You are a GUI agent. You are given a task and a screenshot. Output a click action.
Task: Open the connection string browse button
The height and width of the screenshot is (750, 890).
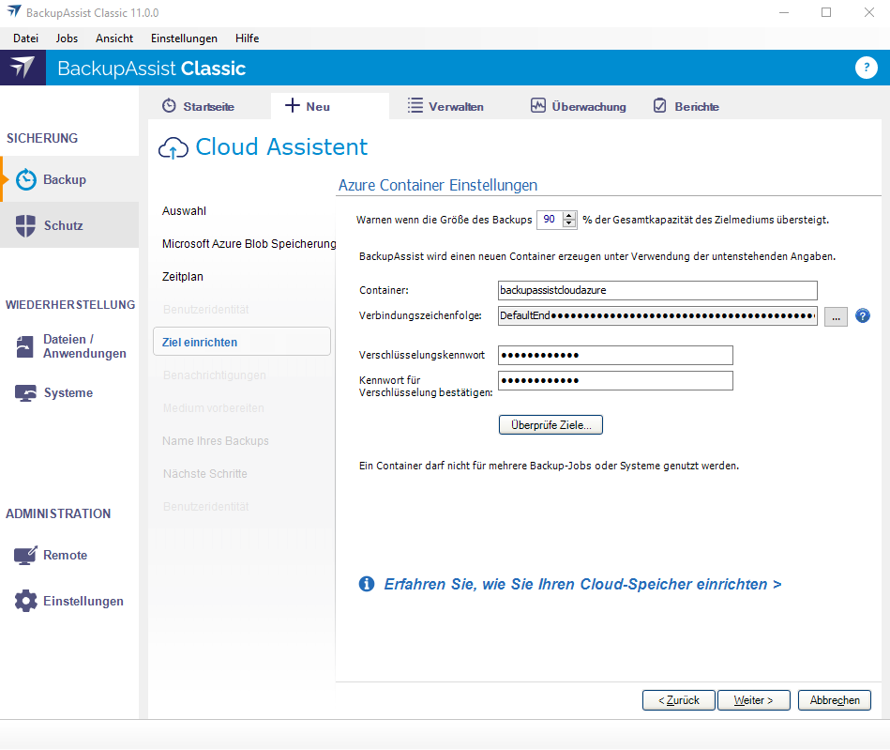[837, 316]
